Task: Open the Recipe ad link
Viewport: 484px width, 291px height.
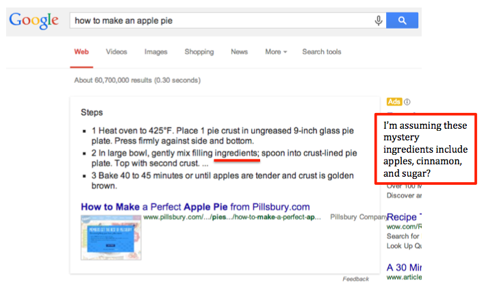Action: point(404,217)
